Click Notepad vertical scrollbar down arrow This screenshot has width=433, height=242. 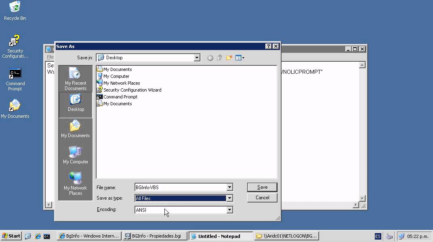[362, 198]
